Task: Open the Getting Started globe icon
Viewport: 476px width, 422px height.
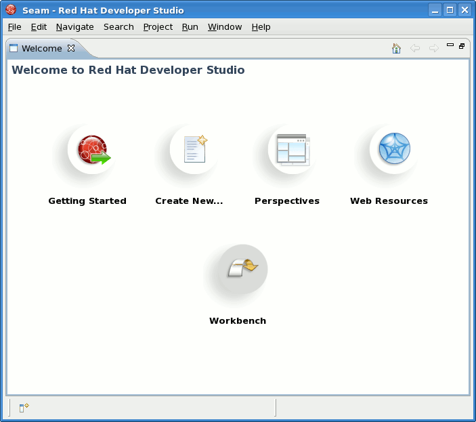Action: pos(94,150)
